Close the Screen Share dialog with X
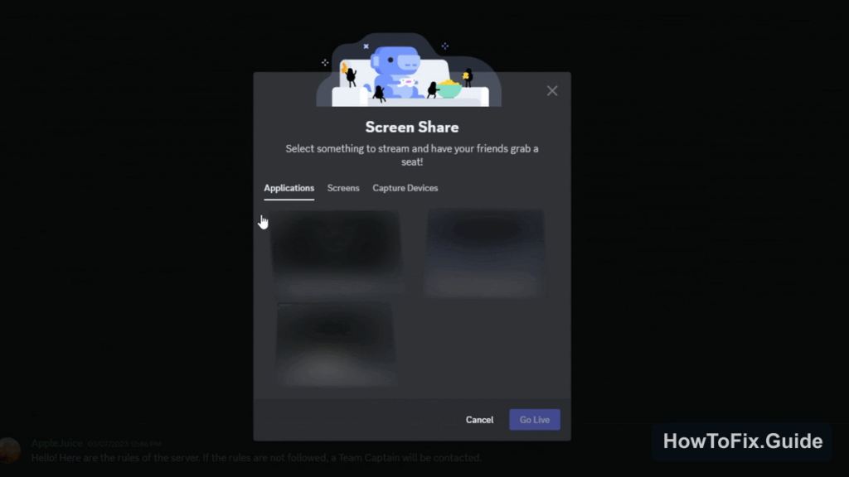The height and width of the screenshot is (477, 849). coord(551,91)
